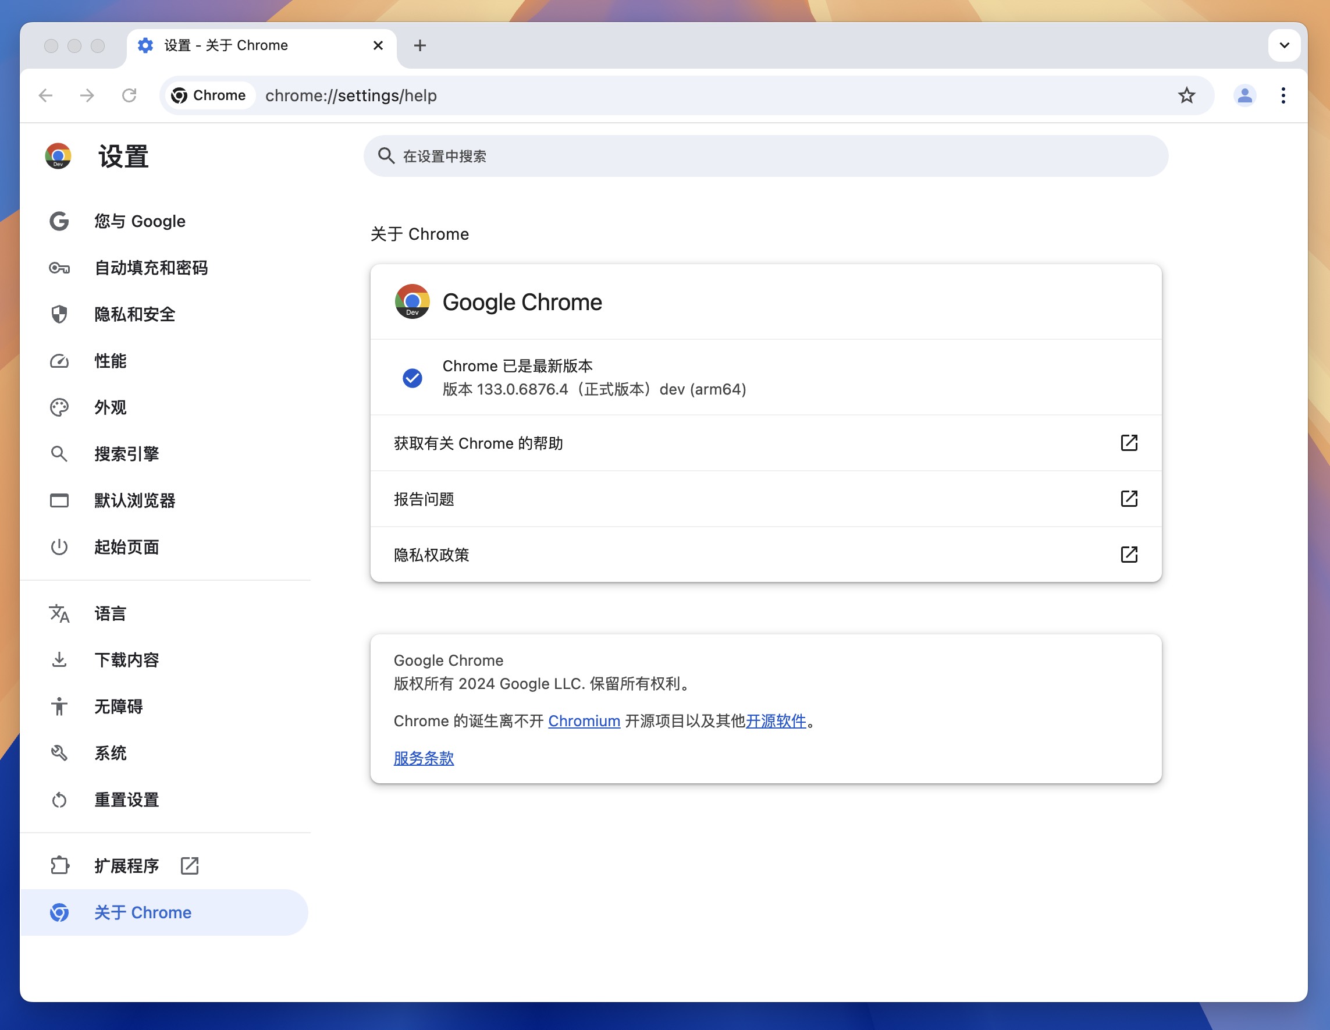This screenshot has width=1330, height=1030.
Task: Click version text 版本 133.0.6876.4
Action: point(506,389)
